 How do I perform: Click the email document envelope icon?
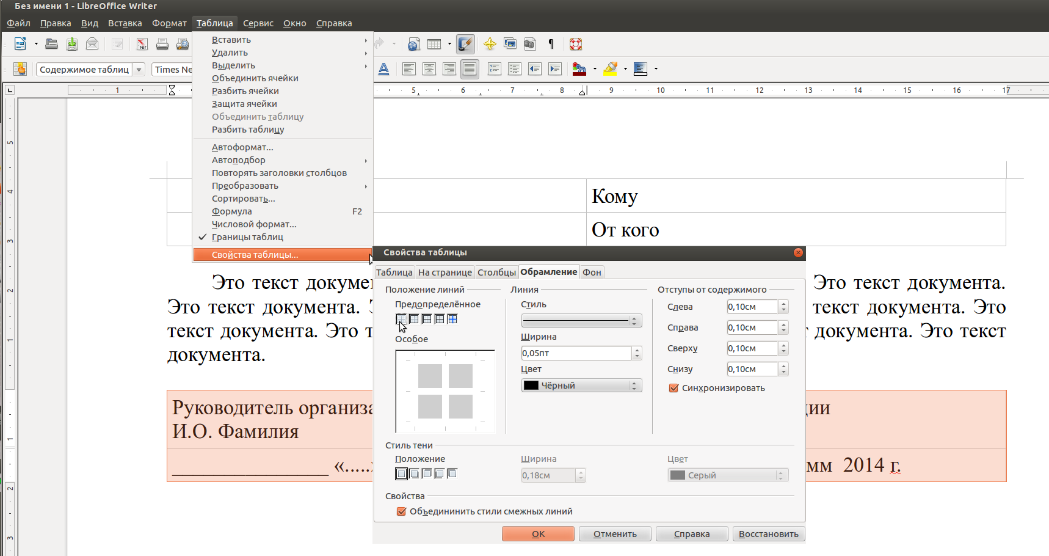click(x=92, y=44)
